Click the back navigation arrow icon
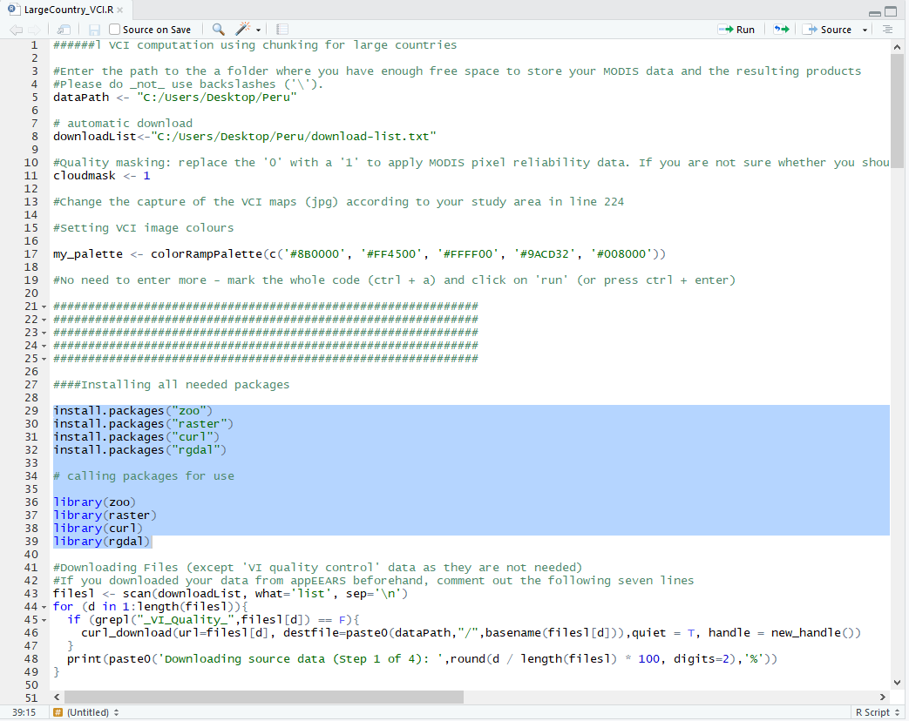Viewport: 909px width, 721px height. (15, 30)
